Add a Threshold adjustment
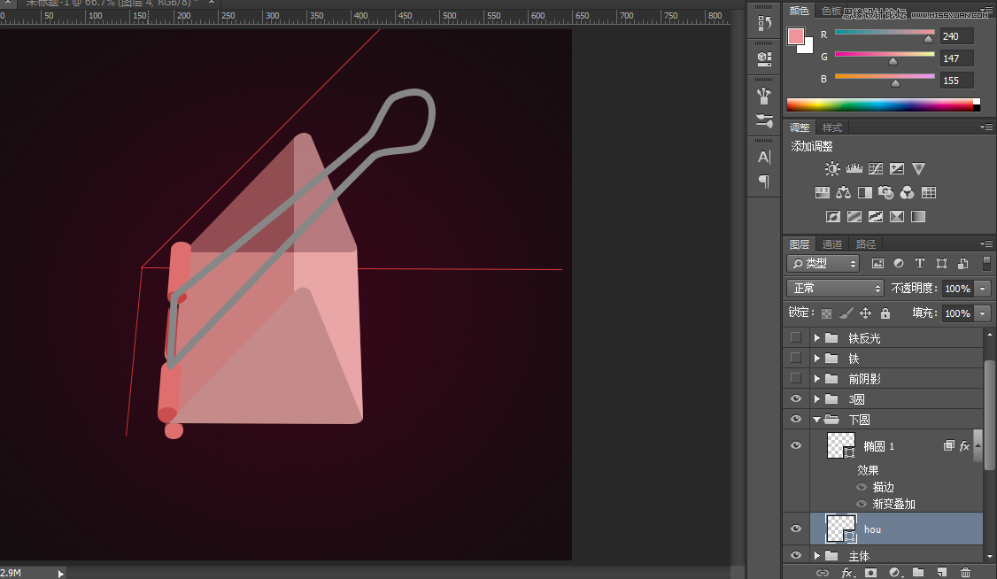 coord(876,217)
